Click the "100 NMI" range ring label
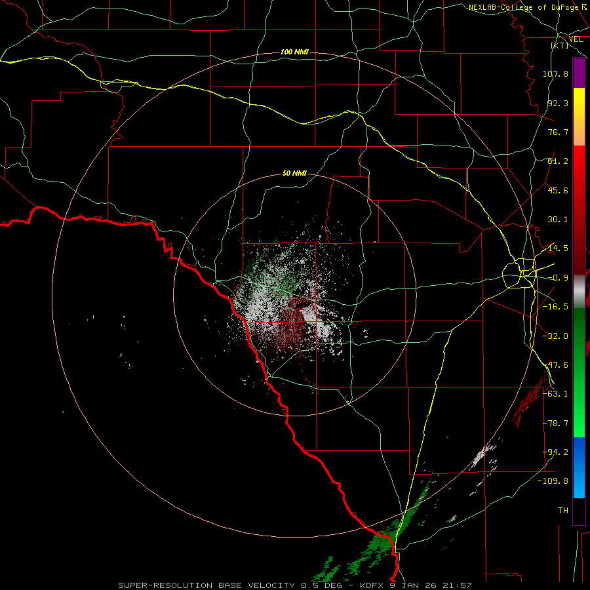 [x=294, y=52]
